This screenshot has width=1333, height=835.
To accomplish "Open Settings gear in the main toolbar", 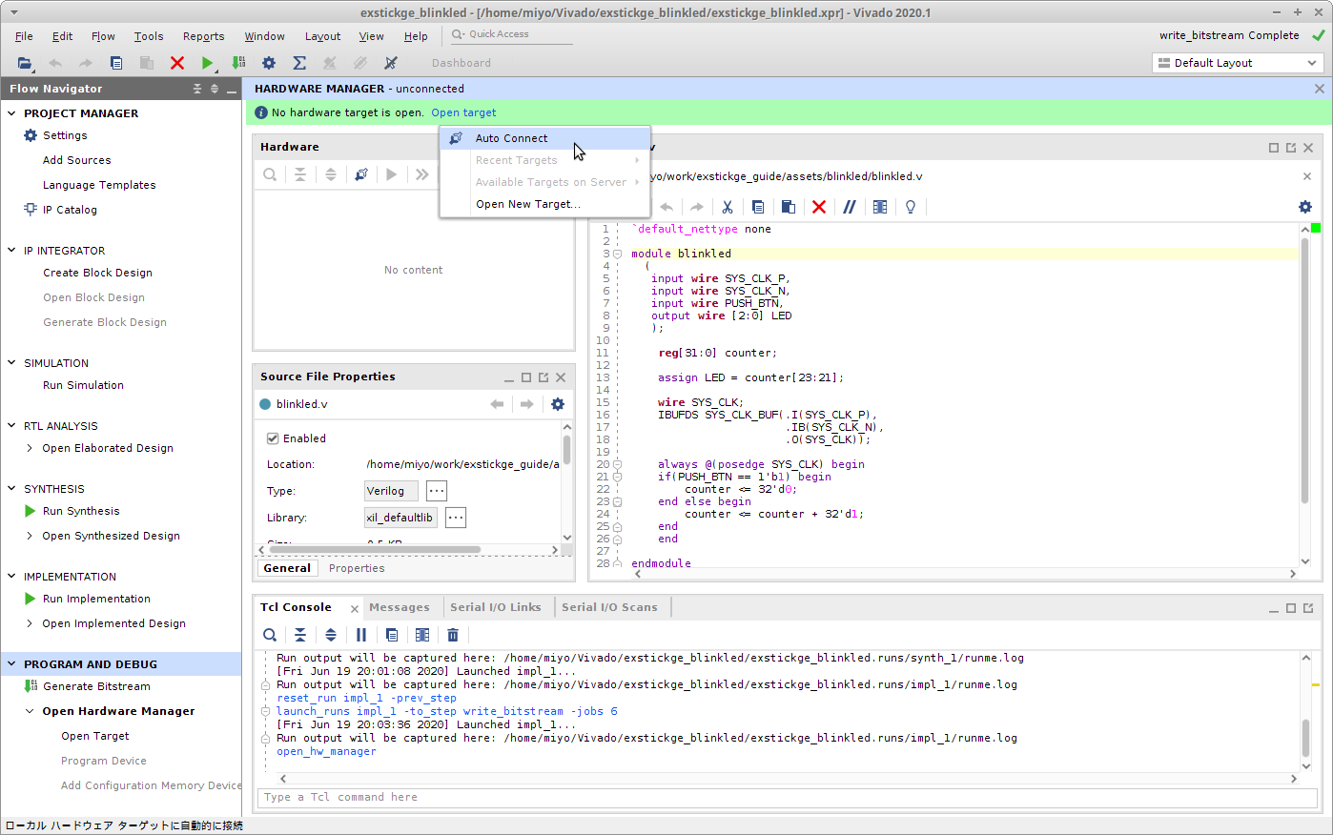I will pos(269,63).
